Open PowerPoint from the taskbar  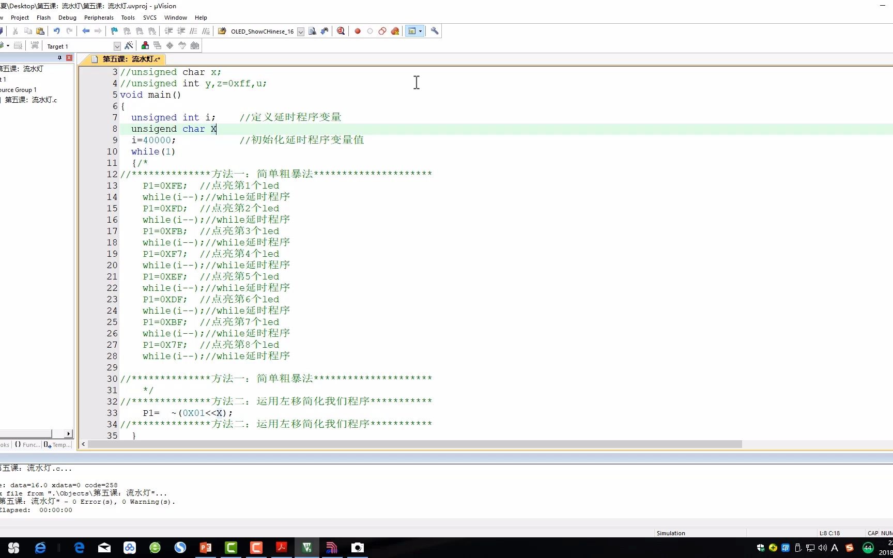206,548
